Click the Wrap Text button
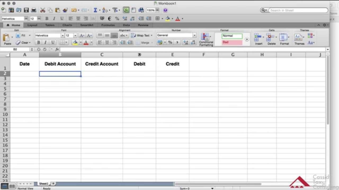This screenshot has height=190, width=339. click(142, 35)
